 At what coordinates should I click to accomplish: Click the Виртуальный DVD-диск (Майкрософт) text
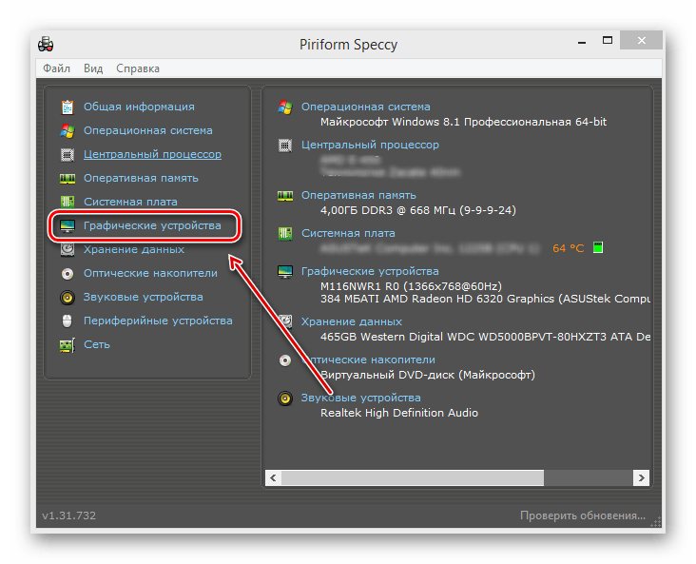(428, 375)
